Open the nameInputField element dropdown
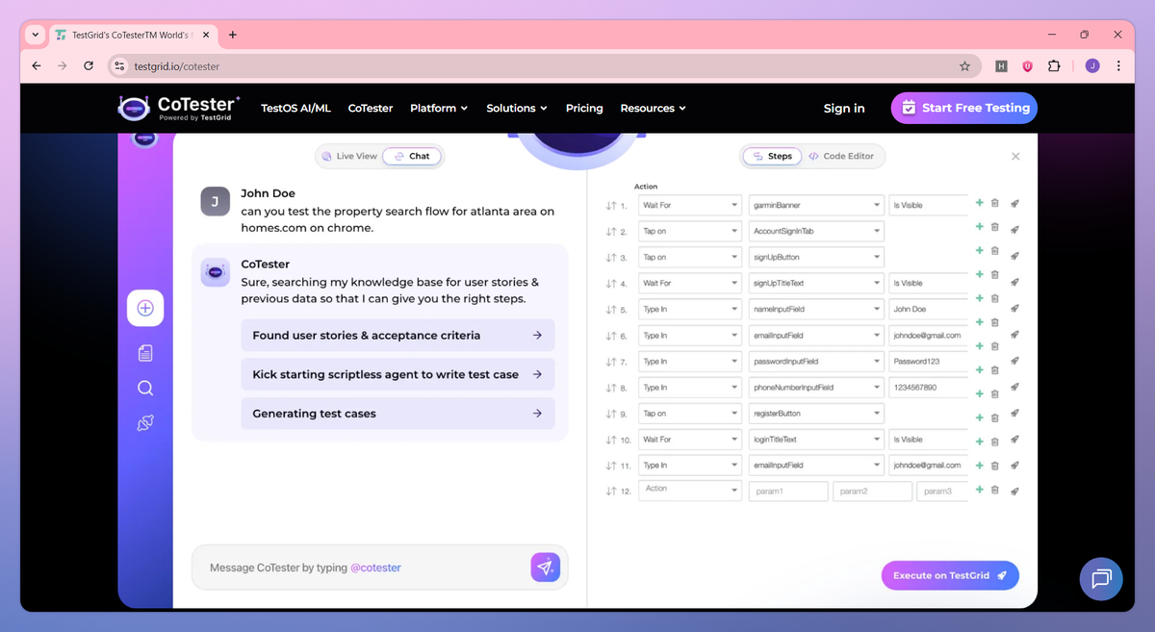The width and height of the screenshot is (1155, 632). [816, 309]
